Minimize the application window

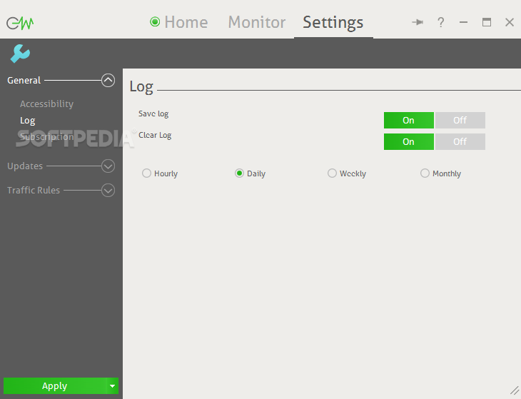(x=463, y=23)
